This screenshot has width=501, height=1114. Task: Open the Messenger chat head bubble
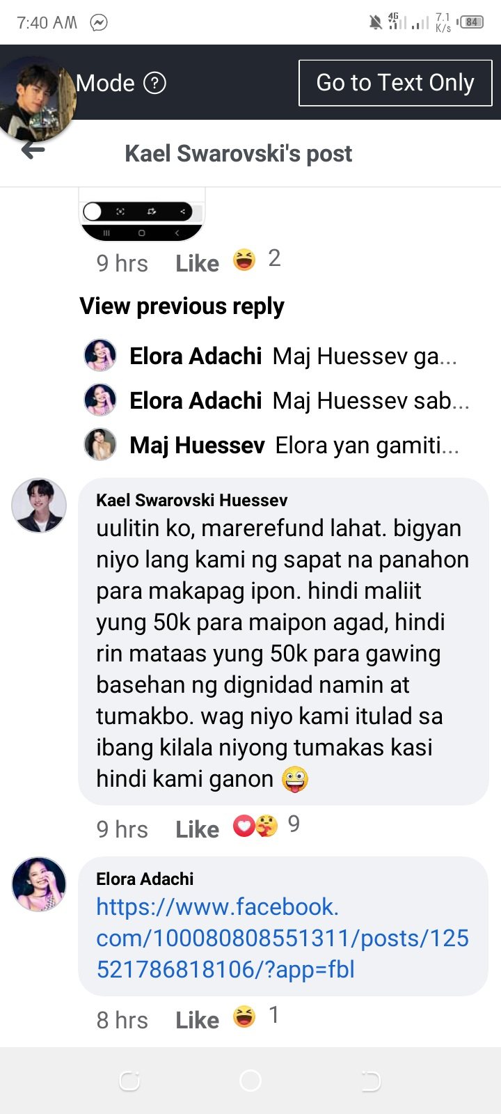pos(37,97)
